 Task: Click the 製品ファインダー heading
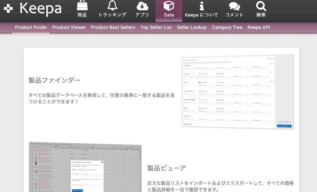click(54, 80)
